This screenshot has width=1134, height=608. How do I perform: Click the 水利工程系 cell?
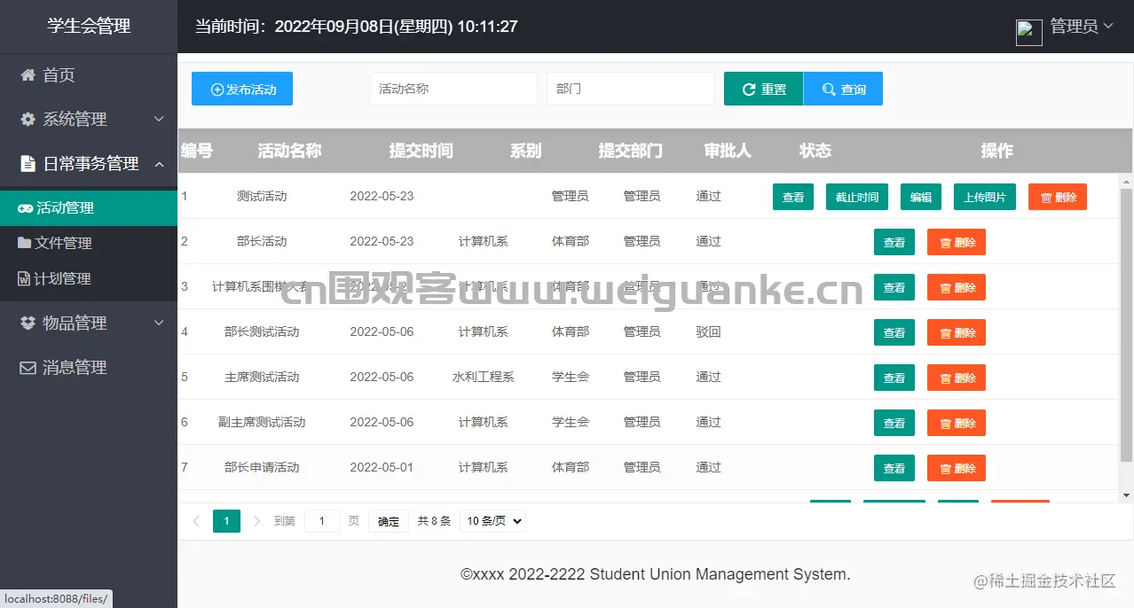click(483, 377)
